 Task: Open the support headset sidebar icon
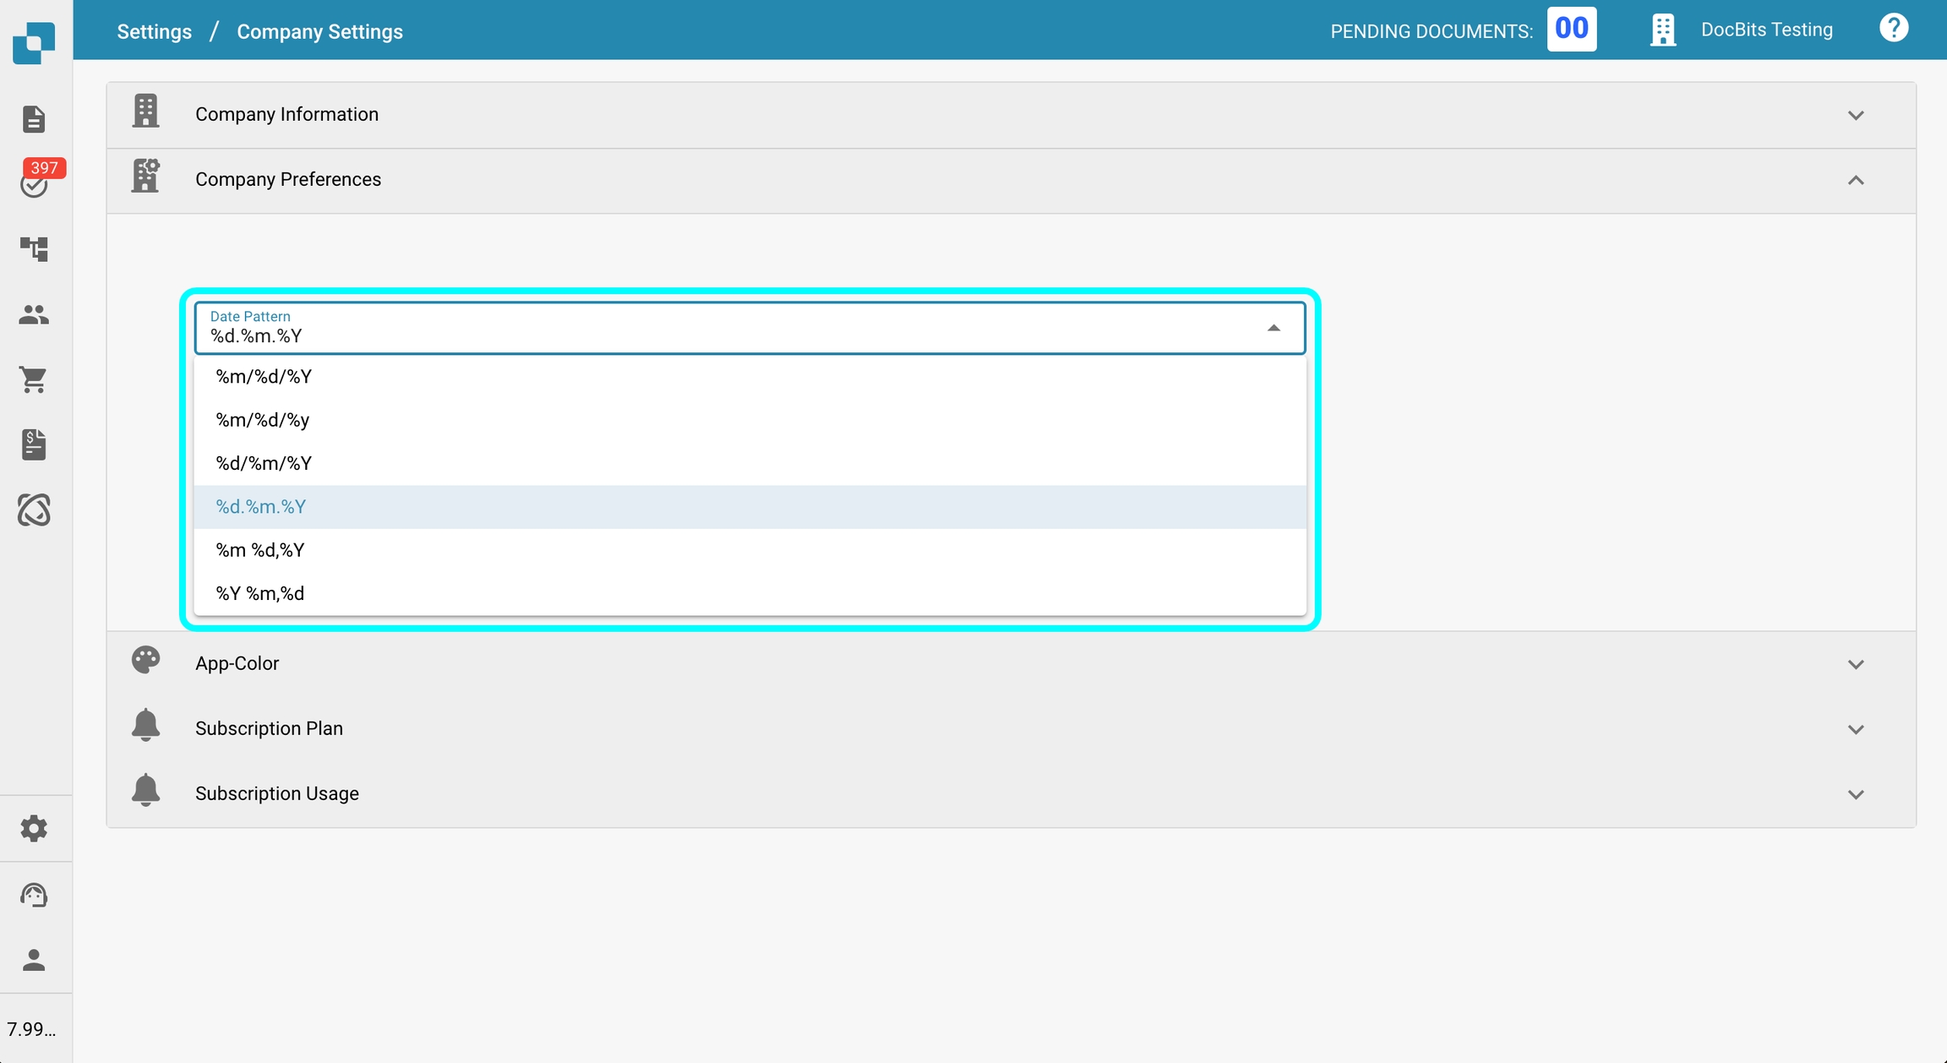34,894
